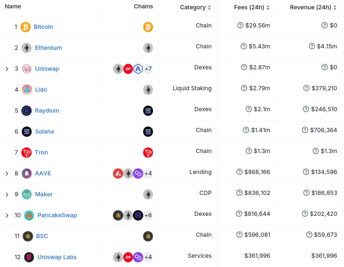
Task: Click the Lending category cell for AAVE
Action: tap(200, 172)
